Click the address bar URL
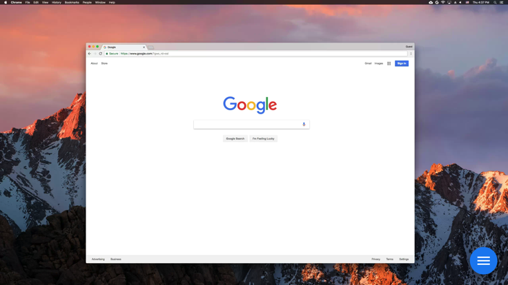The width and height of the screenshot is (508, 285). pos(144,54)
